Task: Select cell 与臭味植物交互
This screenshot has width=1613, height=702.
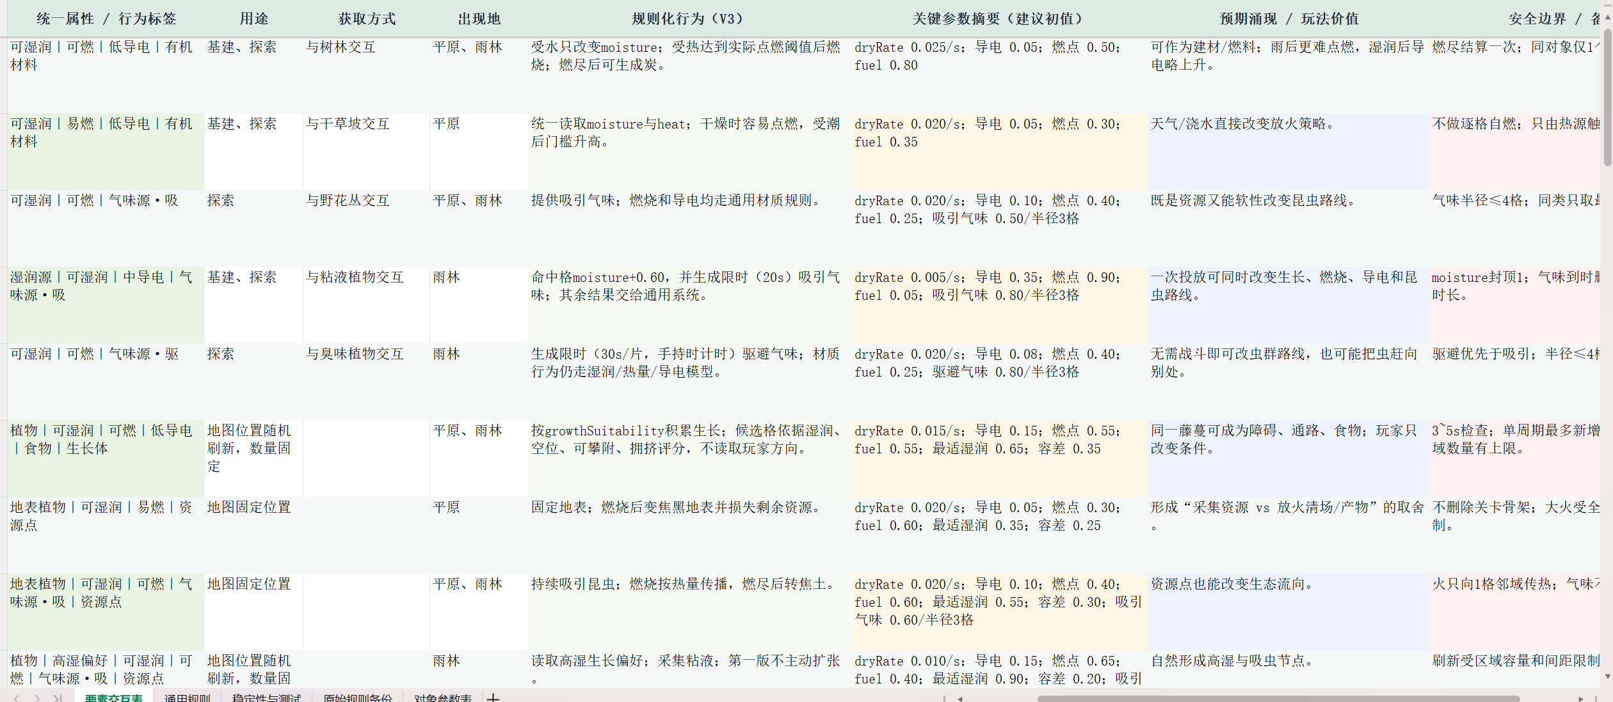Action: [367, 382]
